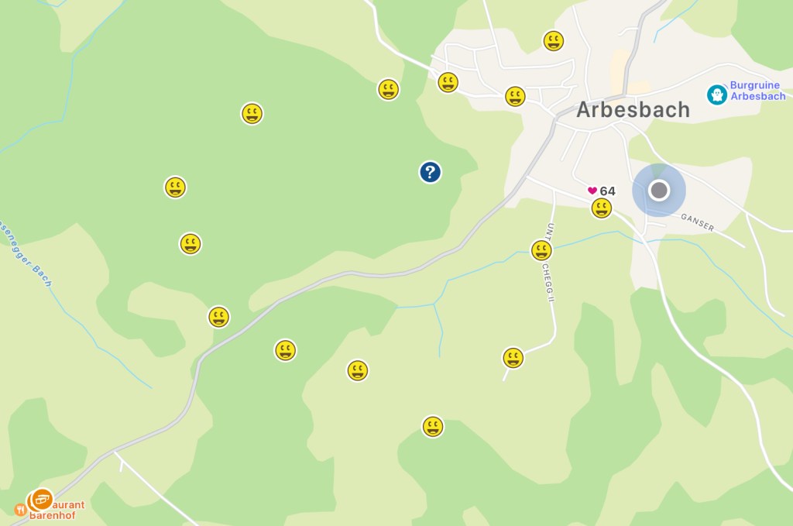Screen dimensions: 793x526
Task: Click the Burgruine Arbesbach text label
Action: (757, 91)
